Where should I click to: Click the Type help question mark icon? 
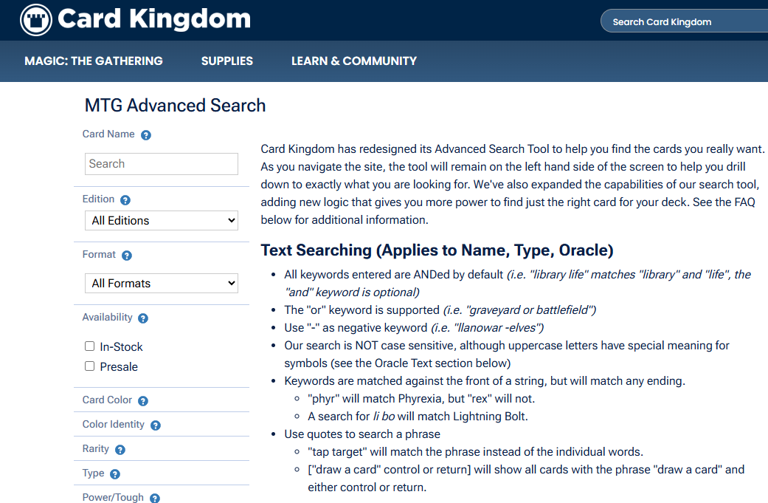click(115, 474)
